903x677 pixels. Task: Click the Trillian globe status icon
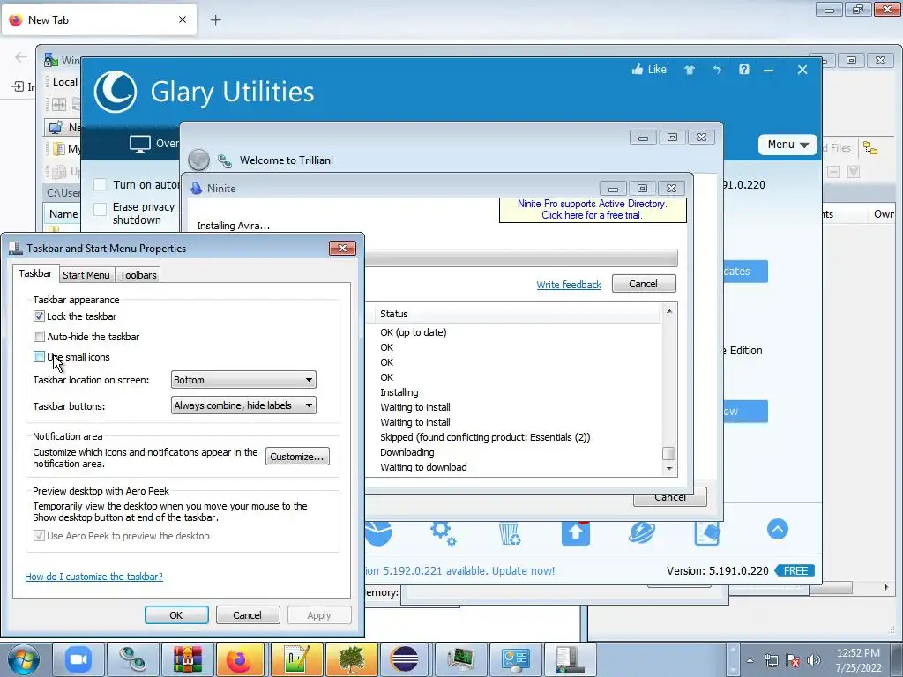(198, 160)
